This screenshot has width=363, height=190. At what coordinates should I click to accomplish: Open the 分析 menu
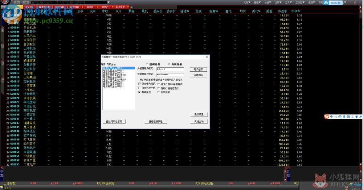[x=268, y=3]
